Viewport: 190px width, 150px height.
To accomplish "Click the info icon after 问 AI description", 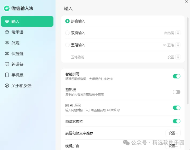I will pos(119,110).
